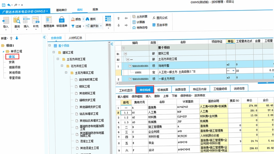
Task: Open the 查询 query tool
Action: (17, 23)
